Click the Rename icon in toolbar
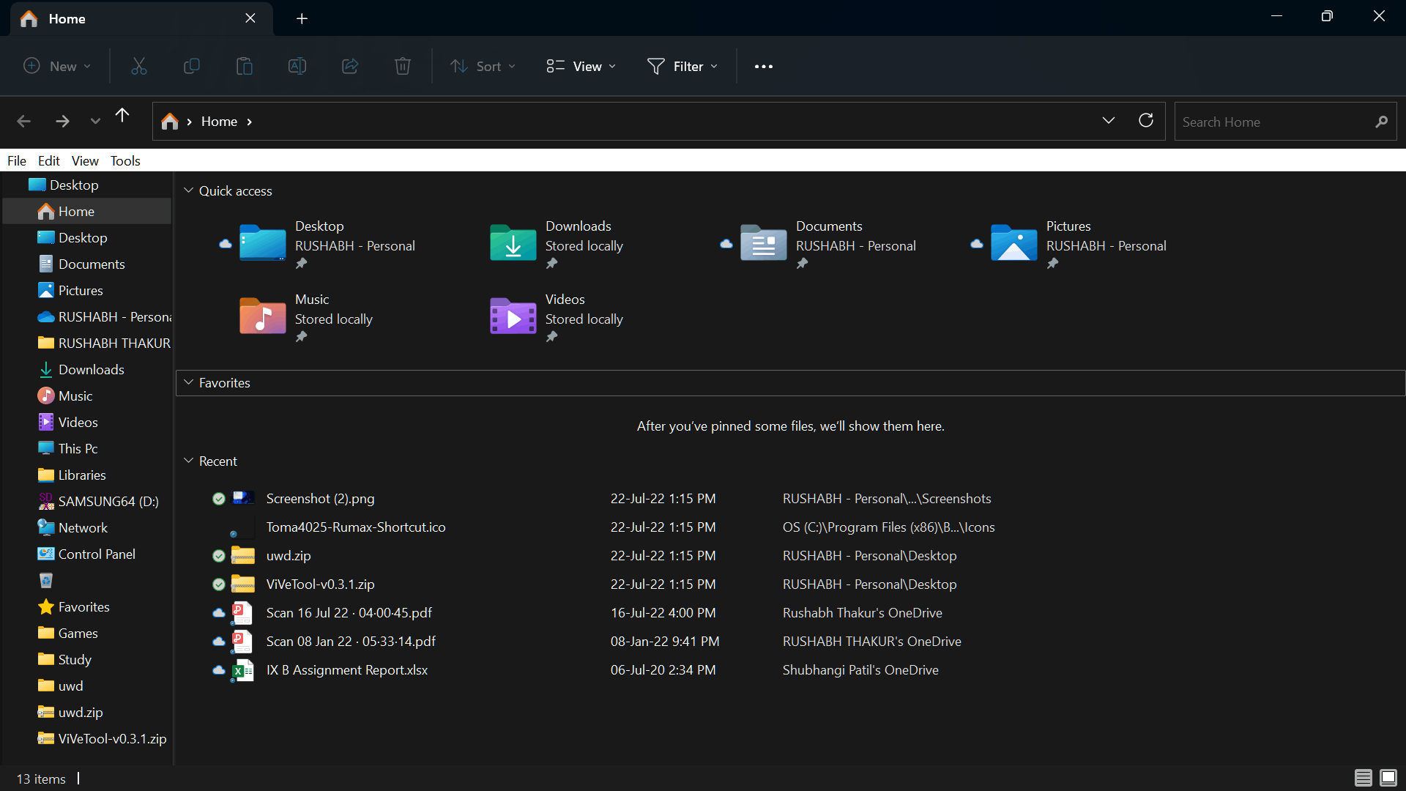1406x791 pixels. click(297, 67)
